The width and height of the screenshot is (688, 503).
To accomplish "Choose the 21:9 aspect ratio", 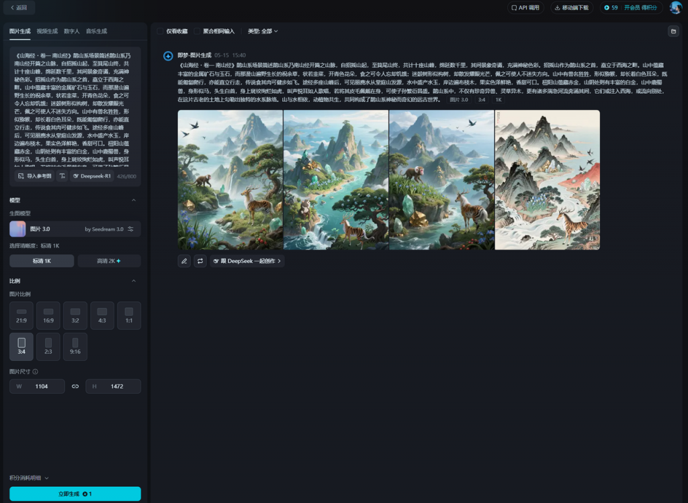I will [21, 315].
